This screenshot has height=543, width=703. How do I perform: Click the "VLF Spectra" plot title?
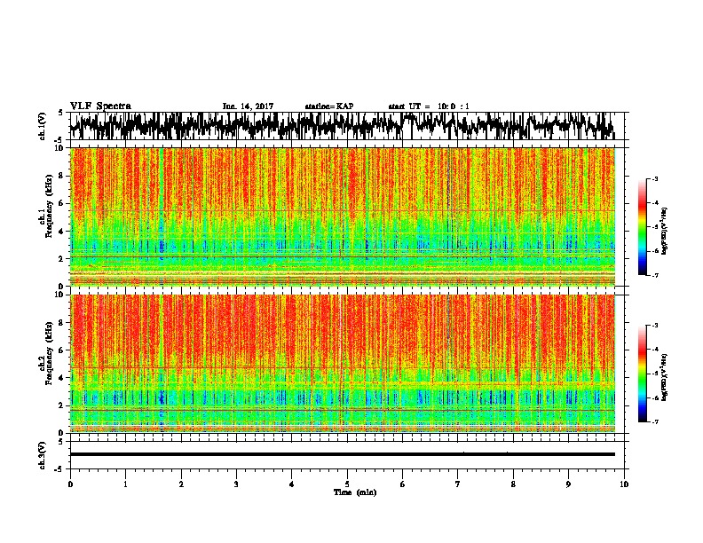100,106
